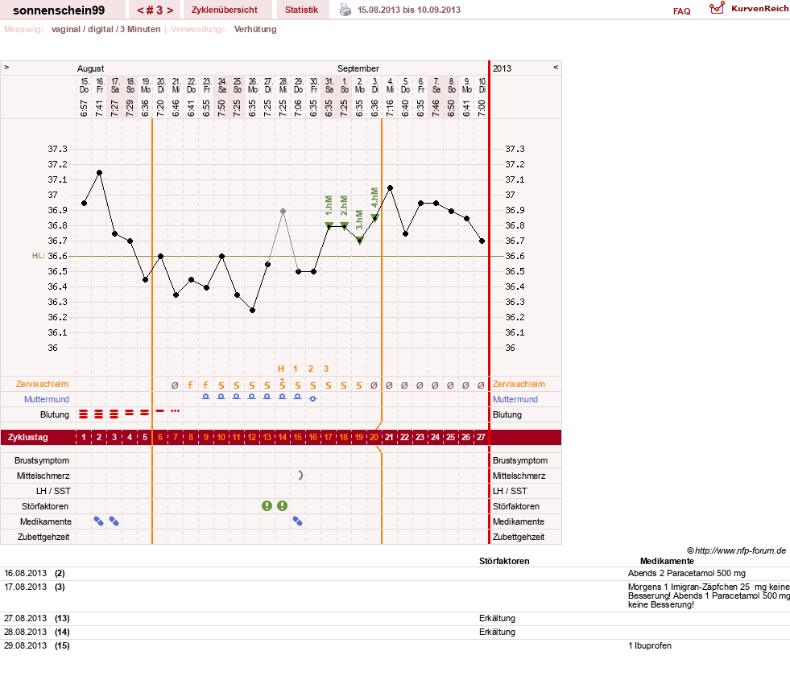
Task: Click the 2.hM green triangle marker
Action: click(344, 225)
